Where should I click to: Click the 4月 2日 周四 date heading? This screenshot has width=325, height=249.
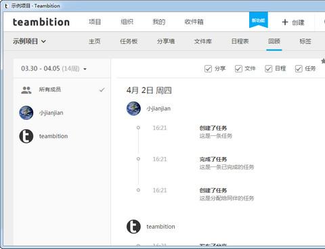pyautogui.click(x=149, y=91)
